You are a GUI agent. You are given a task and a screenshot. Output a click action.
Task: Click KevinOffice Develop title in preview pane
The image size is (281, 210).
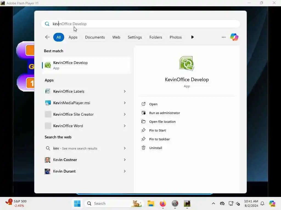187,80
